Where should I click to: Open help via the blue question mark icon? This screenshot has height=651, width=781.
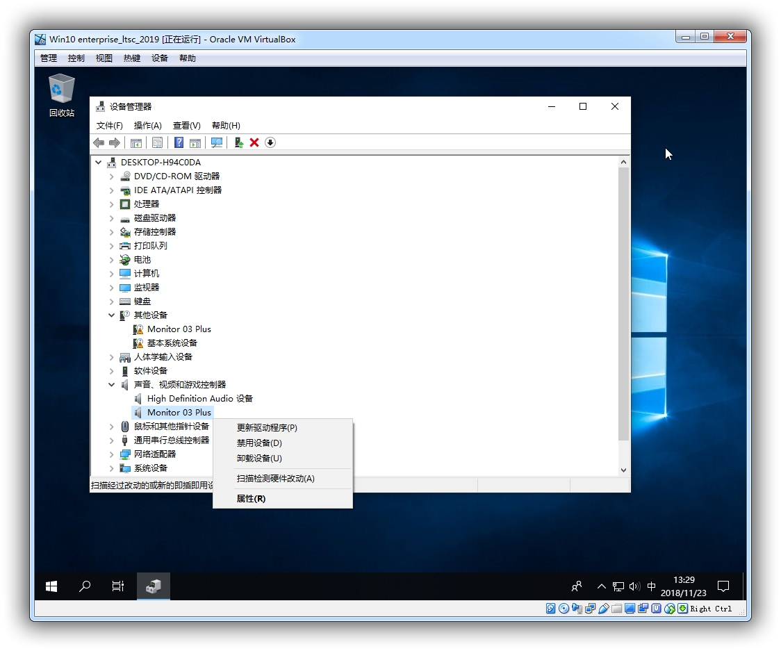pos(179,142)
